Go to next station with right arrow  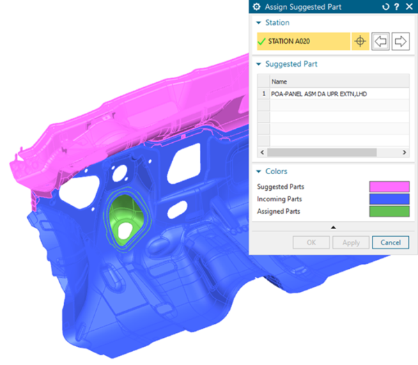[401, 41]
